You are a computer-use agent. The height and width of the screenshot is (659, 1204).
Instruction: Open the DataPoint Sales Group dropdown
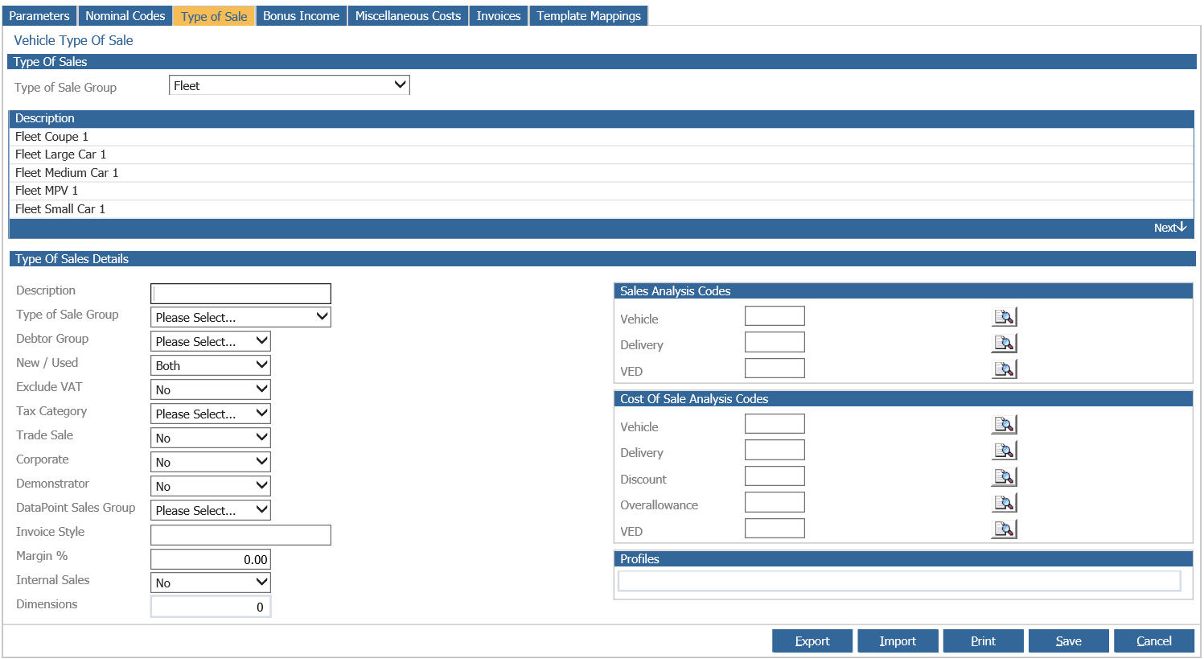coord(211,510)
